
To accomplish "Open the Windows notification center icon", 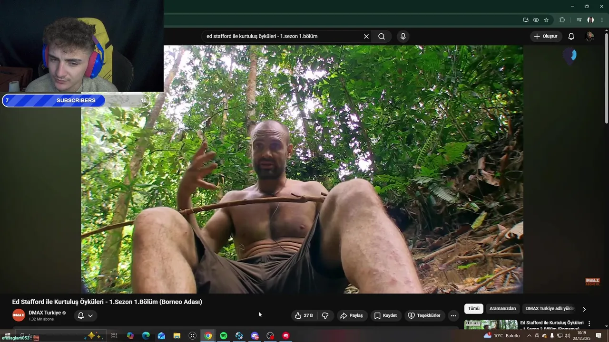I will click(599, 336).
